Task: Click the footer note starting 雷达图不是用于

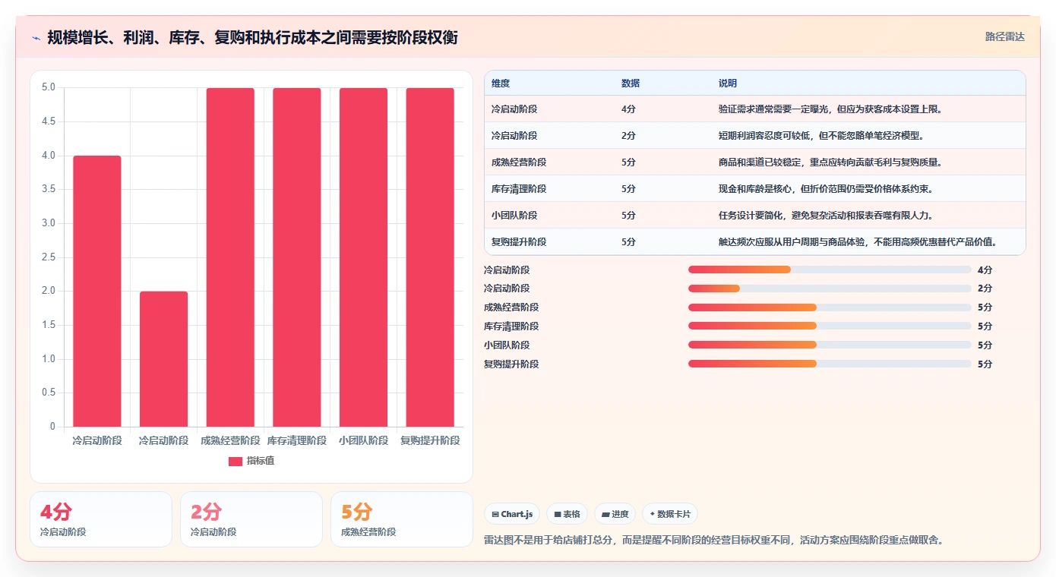Action: point(713,541)
